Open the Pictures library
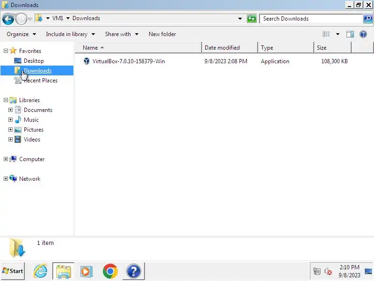Screen dimensions: 374x281 pos(34,130)
